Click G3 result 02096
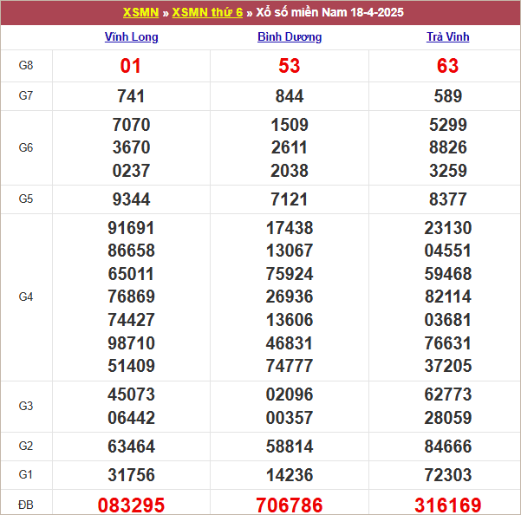 point(290,395)
